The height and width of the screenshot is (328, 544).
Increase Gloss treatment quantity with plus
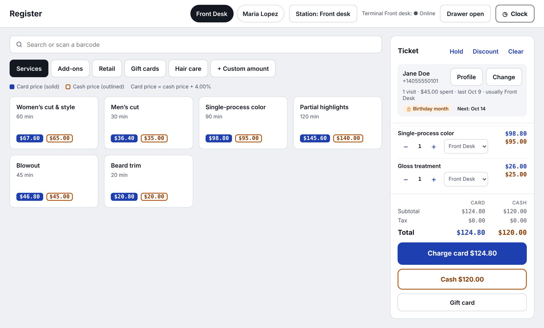click(x=434, y=179)
